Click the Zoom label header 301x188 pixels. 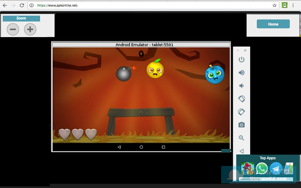[21, 18]
